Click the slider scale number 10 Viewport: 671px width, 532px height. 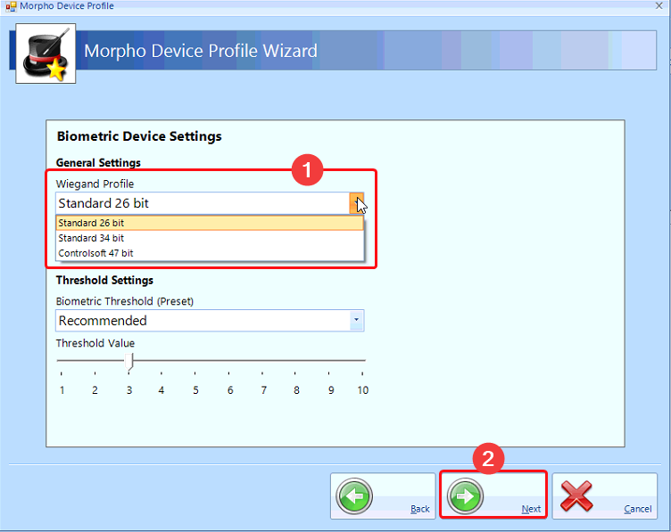click(x=363, y=390)
